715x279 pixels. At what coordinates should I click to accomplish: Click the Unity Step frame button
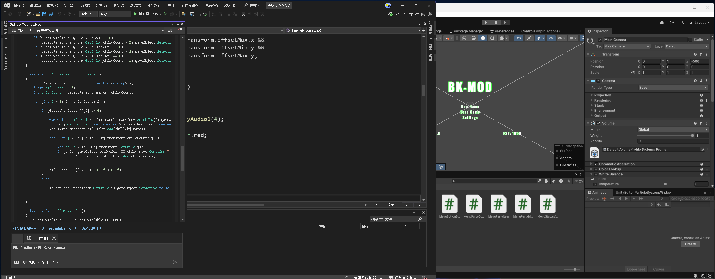click(x=505, y=22)
